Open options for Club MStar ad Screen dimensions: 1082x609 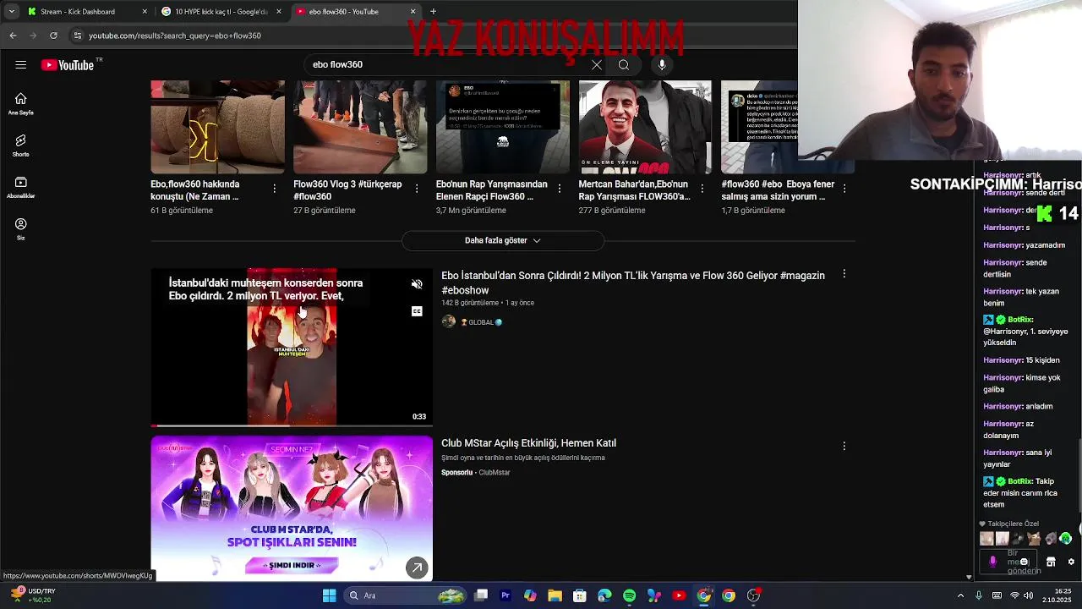click(x=844, y=446)
